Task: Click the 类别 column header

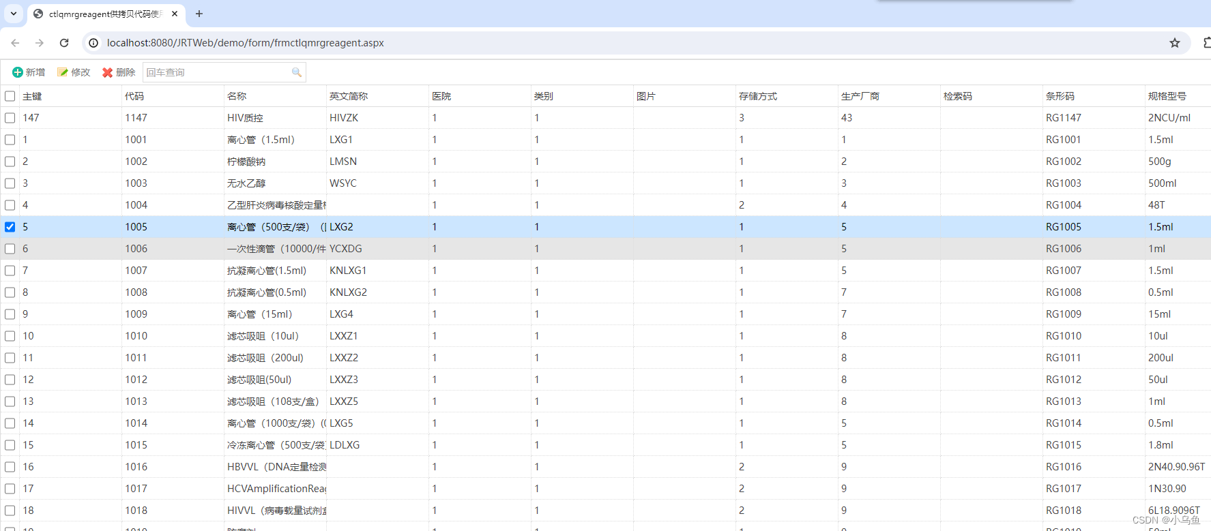Action: coord(582,96)
